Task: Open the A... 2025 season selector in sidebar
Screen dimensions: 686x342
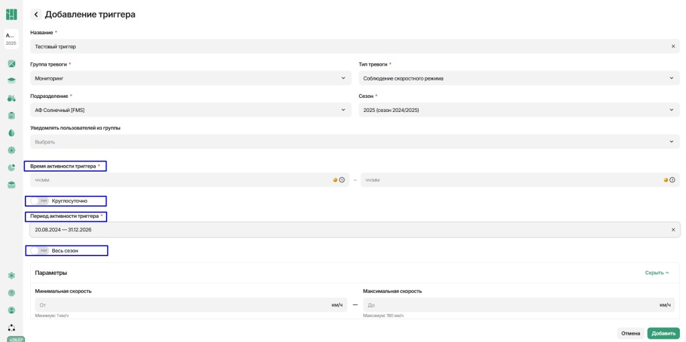Action: (11, 39)
